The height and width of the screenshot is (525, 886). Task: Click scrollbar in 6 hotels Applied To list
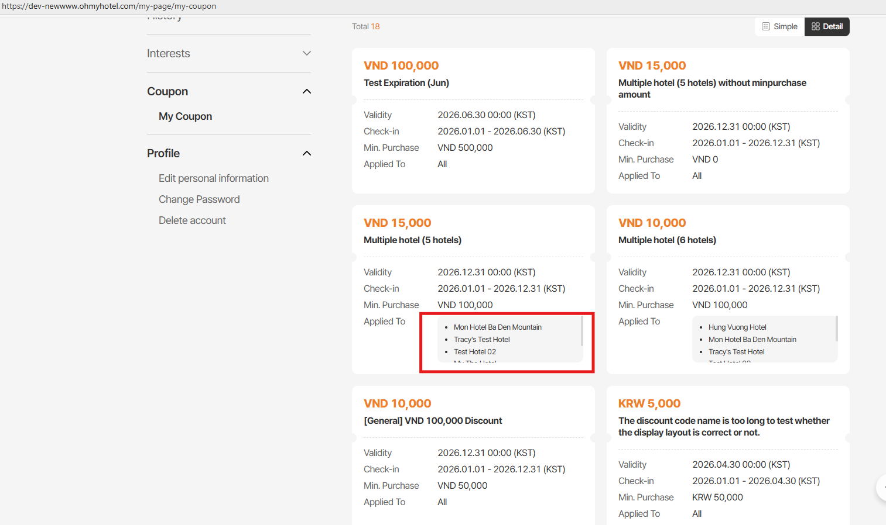coord(836,329)
